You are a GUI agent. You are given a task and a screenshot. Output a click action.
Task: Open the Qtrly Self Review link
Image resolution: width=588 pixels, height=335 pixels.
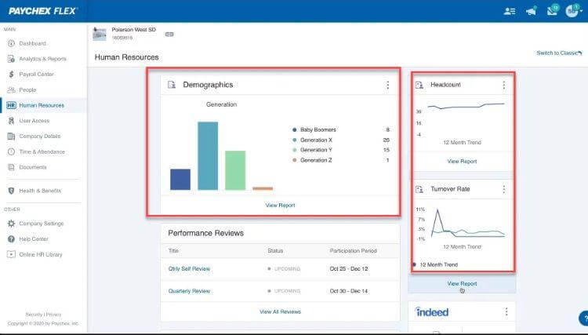click(x=189, y=269)
